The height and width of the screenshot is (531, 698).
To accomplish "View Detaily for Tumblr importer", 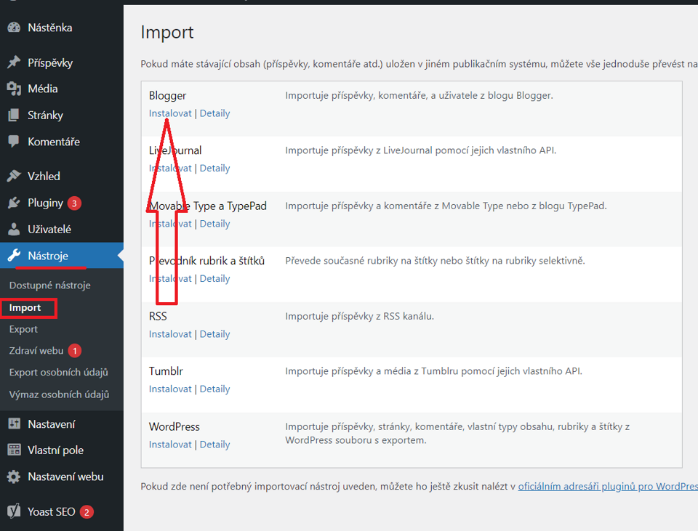I will click(214, 389).
